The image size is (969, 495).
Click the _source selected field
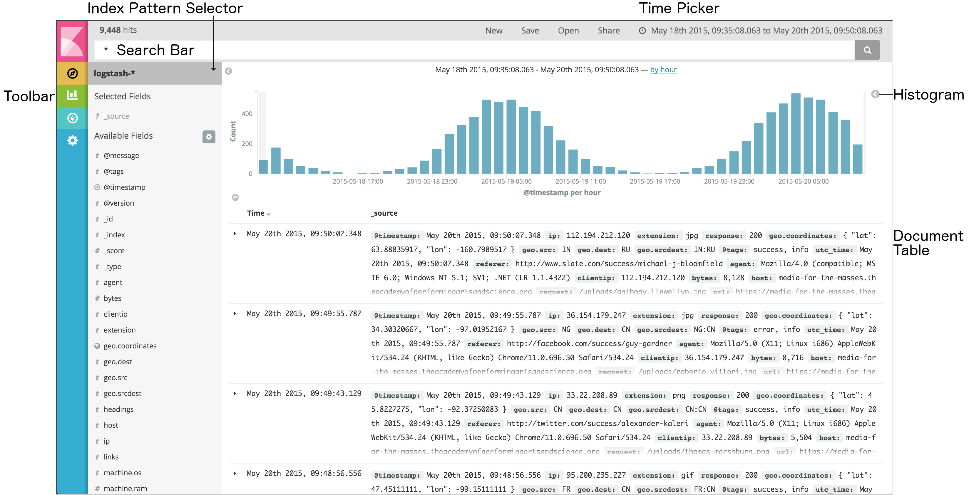(116, 116)
